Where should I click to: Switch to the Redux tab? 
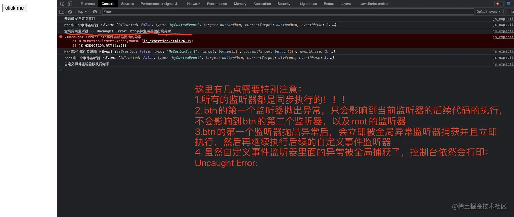[x=328, y=4]
